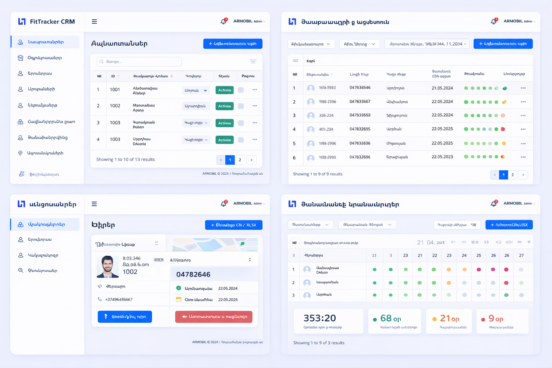The image size is (552, 368).
Task: Click the drag handle dots on profile card
Action: (x=156, y=243)
